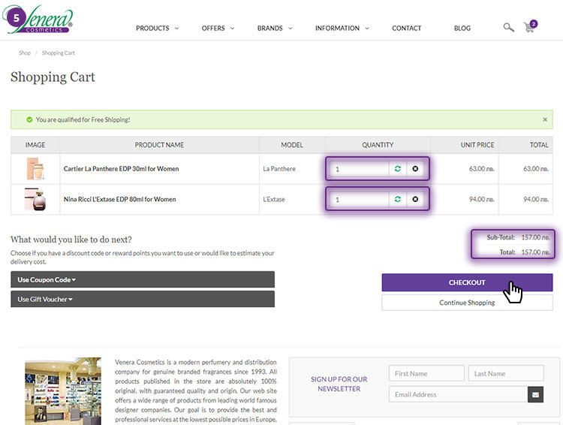Select the 'UNIT PRICE' column header
The height and width of the screenshot is (425, 563).
pos(477,145)
